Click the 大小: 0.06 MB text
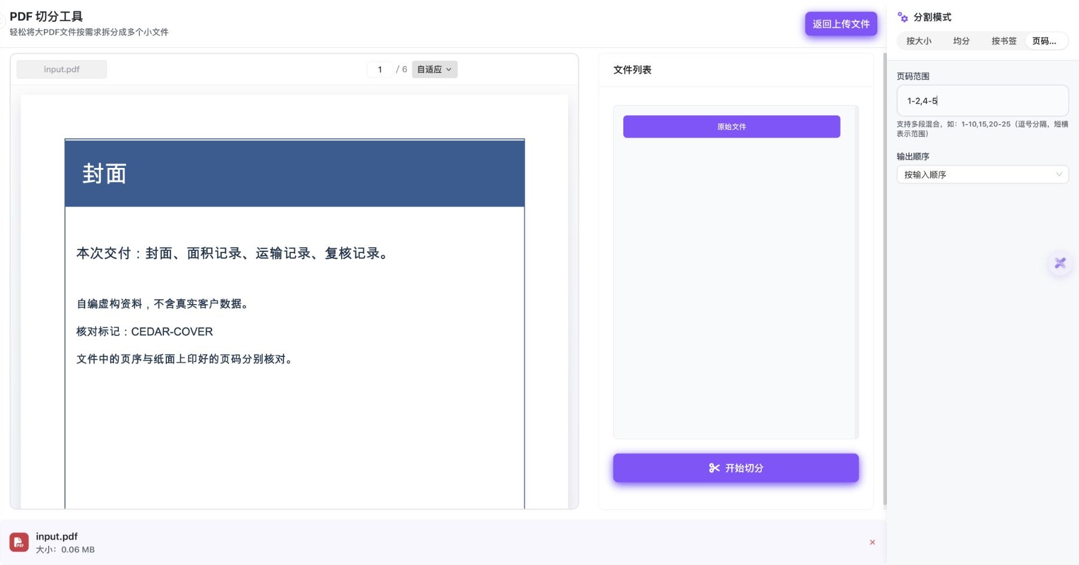Viewport: 1079px width, 565px height. pos(65,549)
